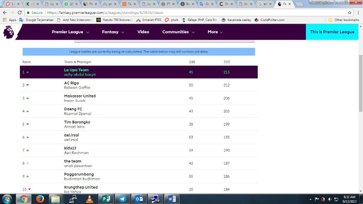Screen dimensions: 363x204
Task: Open CodePolitan.com bookmark
Action: 269,20
